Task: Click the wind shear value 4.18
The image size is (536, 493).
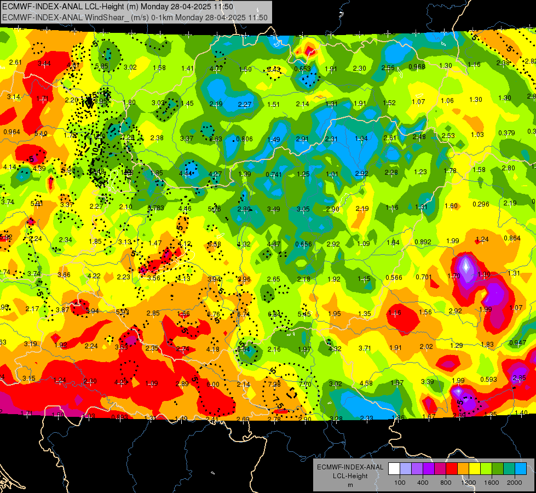Action: (x=213, y=349)
